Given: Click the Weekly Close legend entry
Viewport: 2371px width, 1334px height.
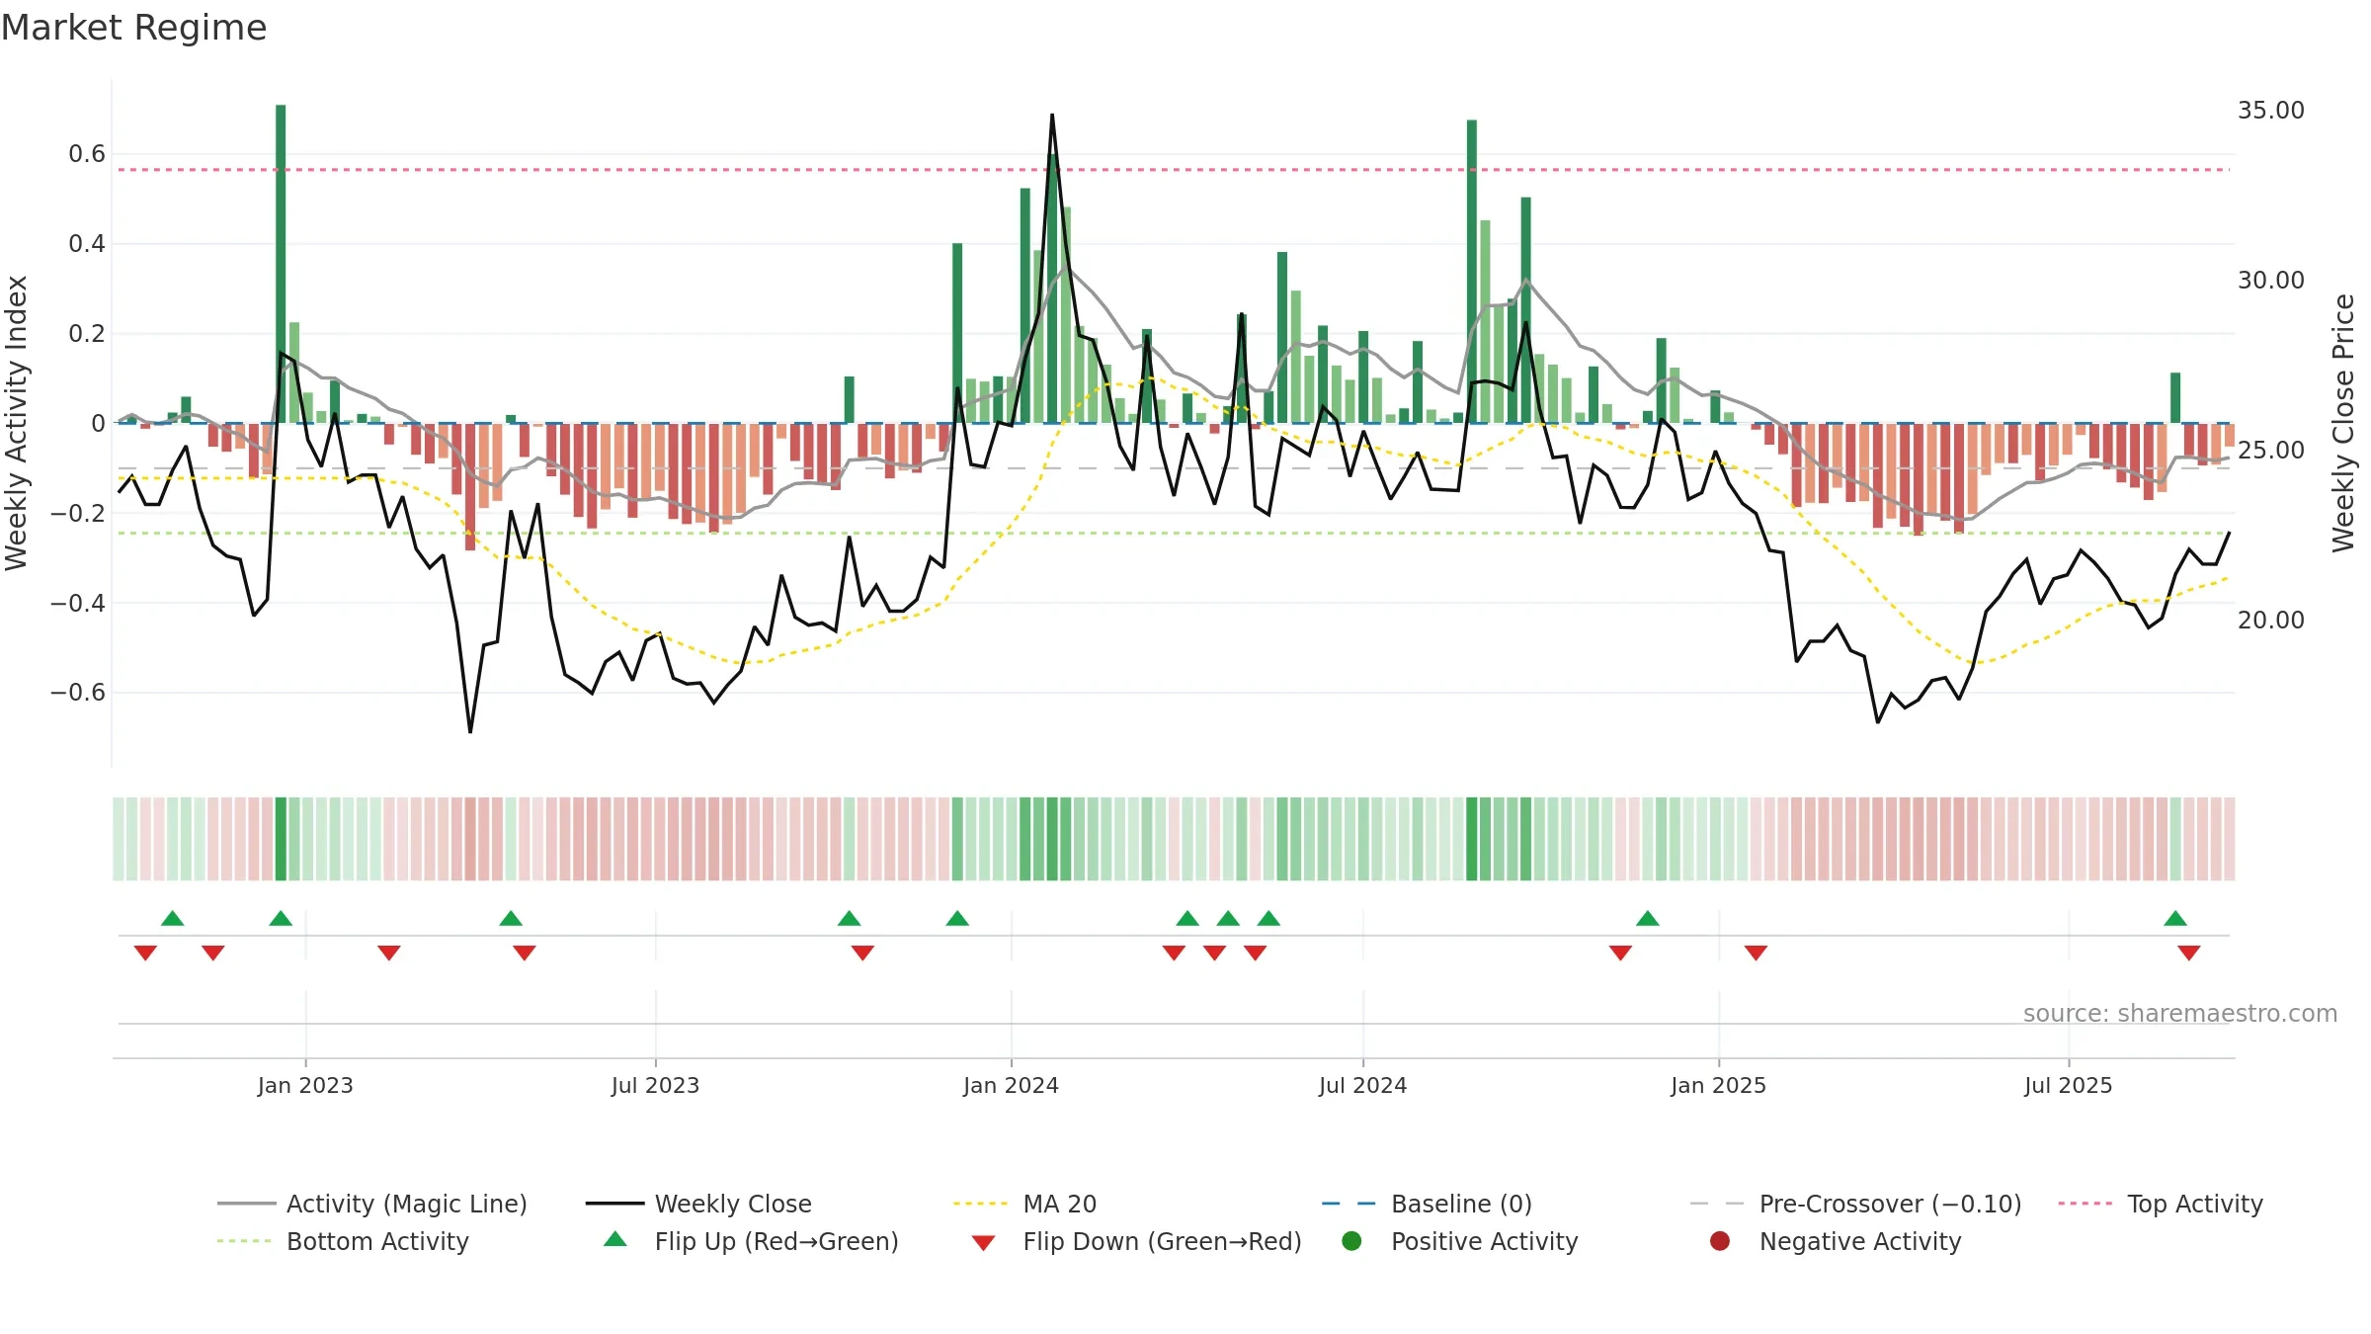Looking at the screenshot, I should point(699,1204).
